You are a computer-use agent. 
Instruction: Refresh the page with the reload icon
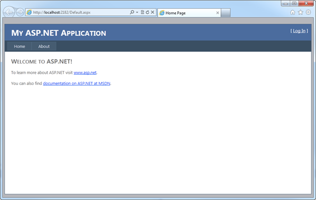147,12
